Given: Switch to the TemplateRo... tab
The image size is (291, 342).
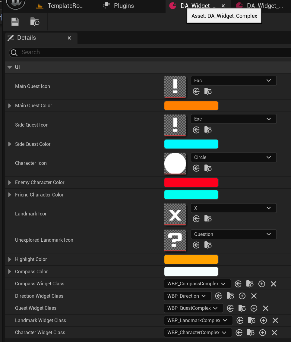Looking at the screenshot, I should tap(60, 6).
